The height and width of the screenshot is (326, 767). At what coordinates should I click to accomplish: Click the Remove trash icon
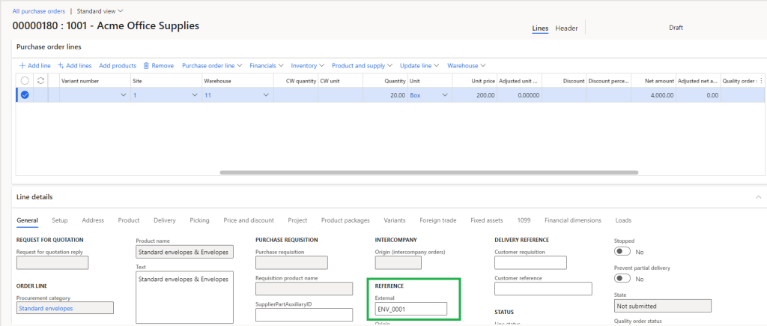tap(146, 65)
